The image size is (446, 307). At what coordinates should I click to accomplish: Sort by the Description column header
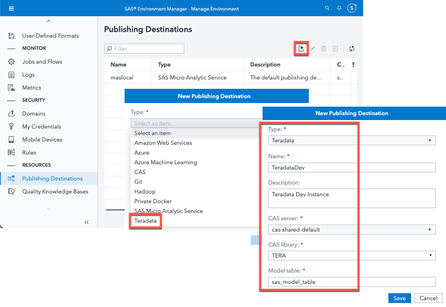[x=265, y=65]
